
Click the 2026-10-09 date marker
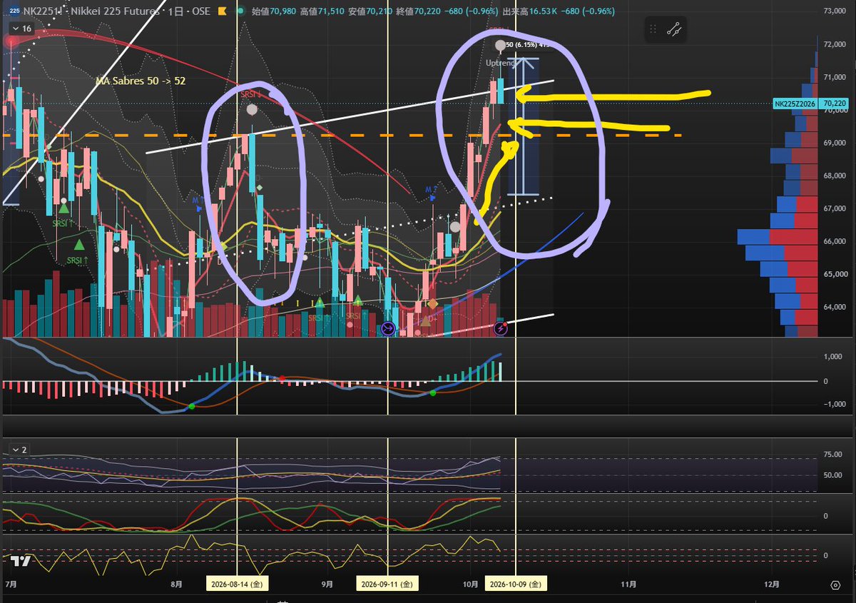pyautogui.click(x=516, y=584)
